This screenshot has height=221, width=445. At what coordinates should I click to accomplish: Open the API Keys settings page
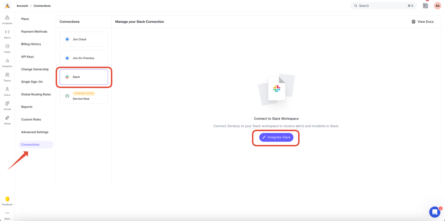(x=27, y=57)
